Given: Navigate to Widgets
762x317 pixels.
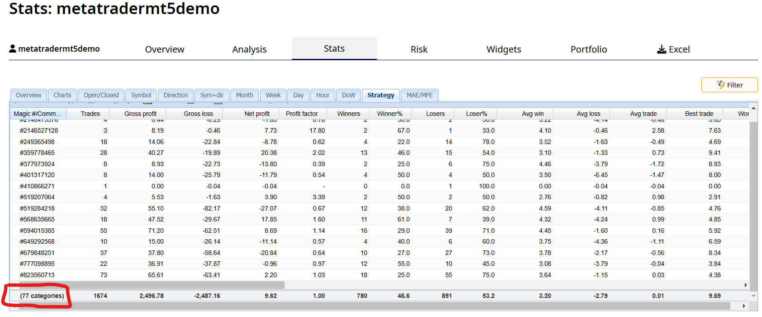Looking at the screenshot, I should (504, 49).
